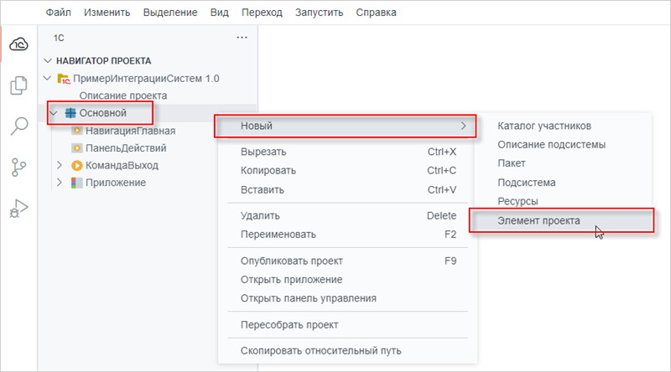
Task: Collapse the ПримерИнтеграцииСистем 1.0 project node
Action: click(46, 79)
